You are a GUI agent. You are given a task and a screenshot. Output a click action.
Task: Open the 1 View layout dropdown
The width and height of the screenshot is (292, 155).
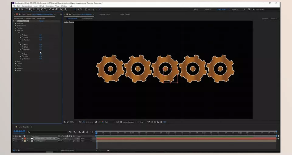[142, 122]
